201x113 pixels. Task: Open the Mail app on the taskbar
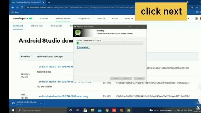[100, 110]
